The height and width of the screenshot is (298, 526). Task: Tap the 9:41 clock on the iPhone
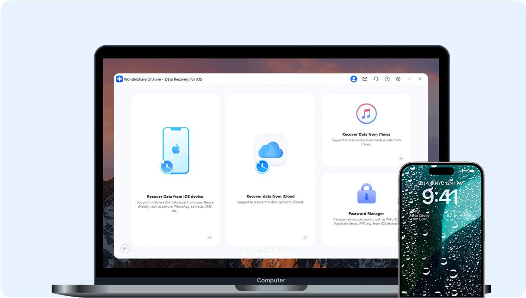click(441, 197)
